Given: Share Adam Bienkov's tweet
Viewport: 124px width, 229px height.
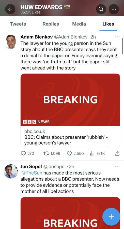Looking at the screenshot, I should tap(117, 153).
